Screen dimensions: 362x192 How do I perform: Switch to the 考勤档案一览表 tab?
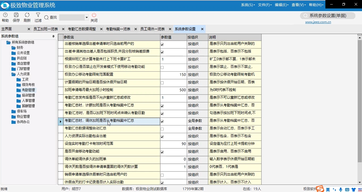click(x=118, y=29)
